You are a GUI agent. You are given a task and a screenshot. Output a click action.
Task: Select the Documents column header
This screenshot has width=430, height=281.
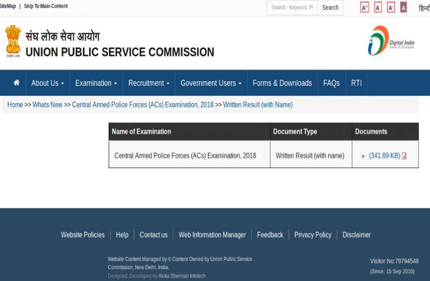[x=385, y=132]
